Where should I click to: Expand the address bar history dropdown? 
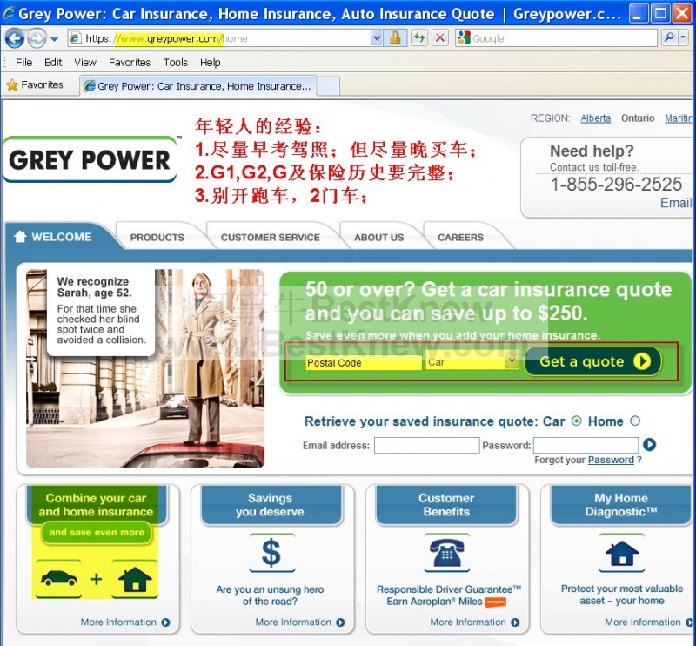(377, 38)
